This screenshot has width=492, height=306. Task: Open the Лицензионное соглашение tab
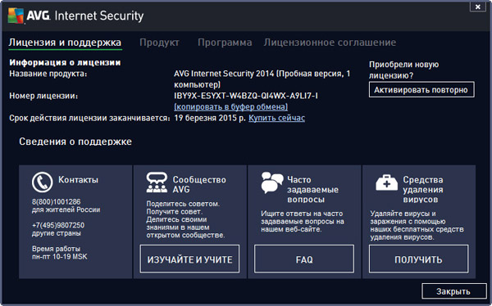[330, 43]
